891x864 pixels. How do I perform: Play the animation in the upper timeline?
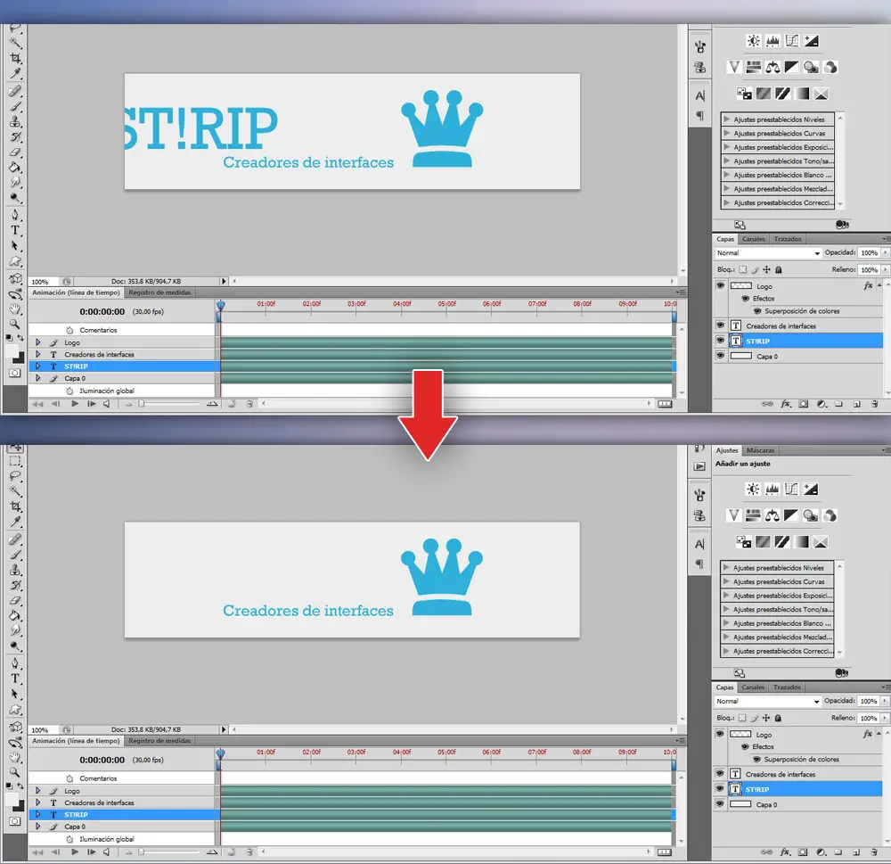pyautogui.click(x=75, y=404)
